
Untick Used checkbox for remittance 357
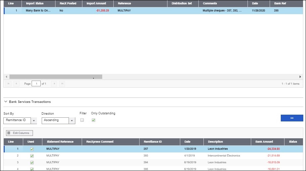(x=32, y=149)
